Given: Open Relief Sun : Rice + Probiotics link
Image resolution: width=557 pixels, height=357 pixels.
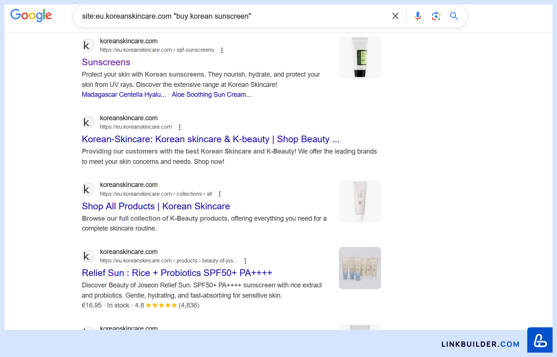Looking at the screenshot, I should click(x=177, y=273).
